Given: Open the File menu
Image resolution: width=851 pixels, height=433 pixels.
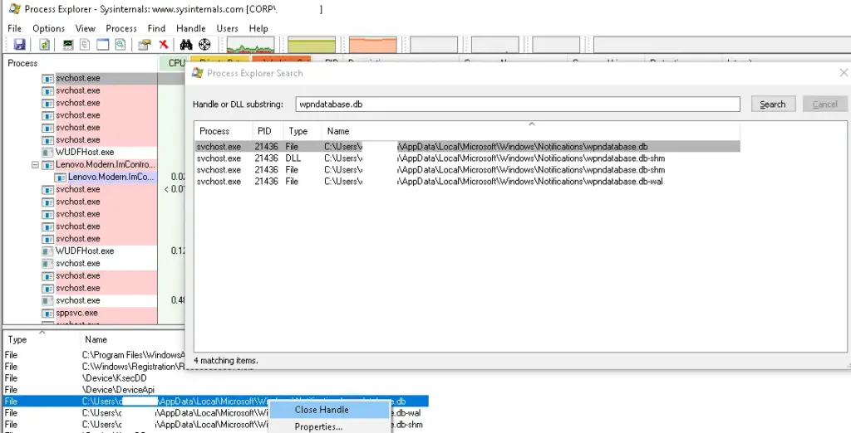Looking at the screenshot, I should pyautogui.click(x=15, y=28).
